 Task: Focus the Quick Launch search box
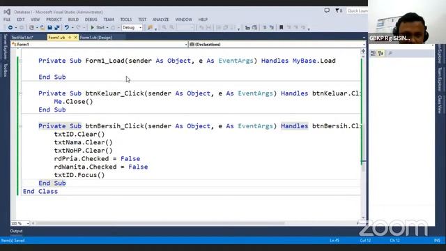[357, 11]
